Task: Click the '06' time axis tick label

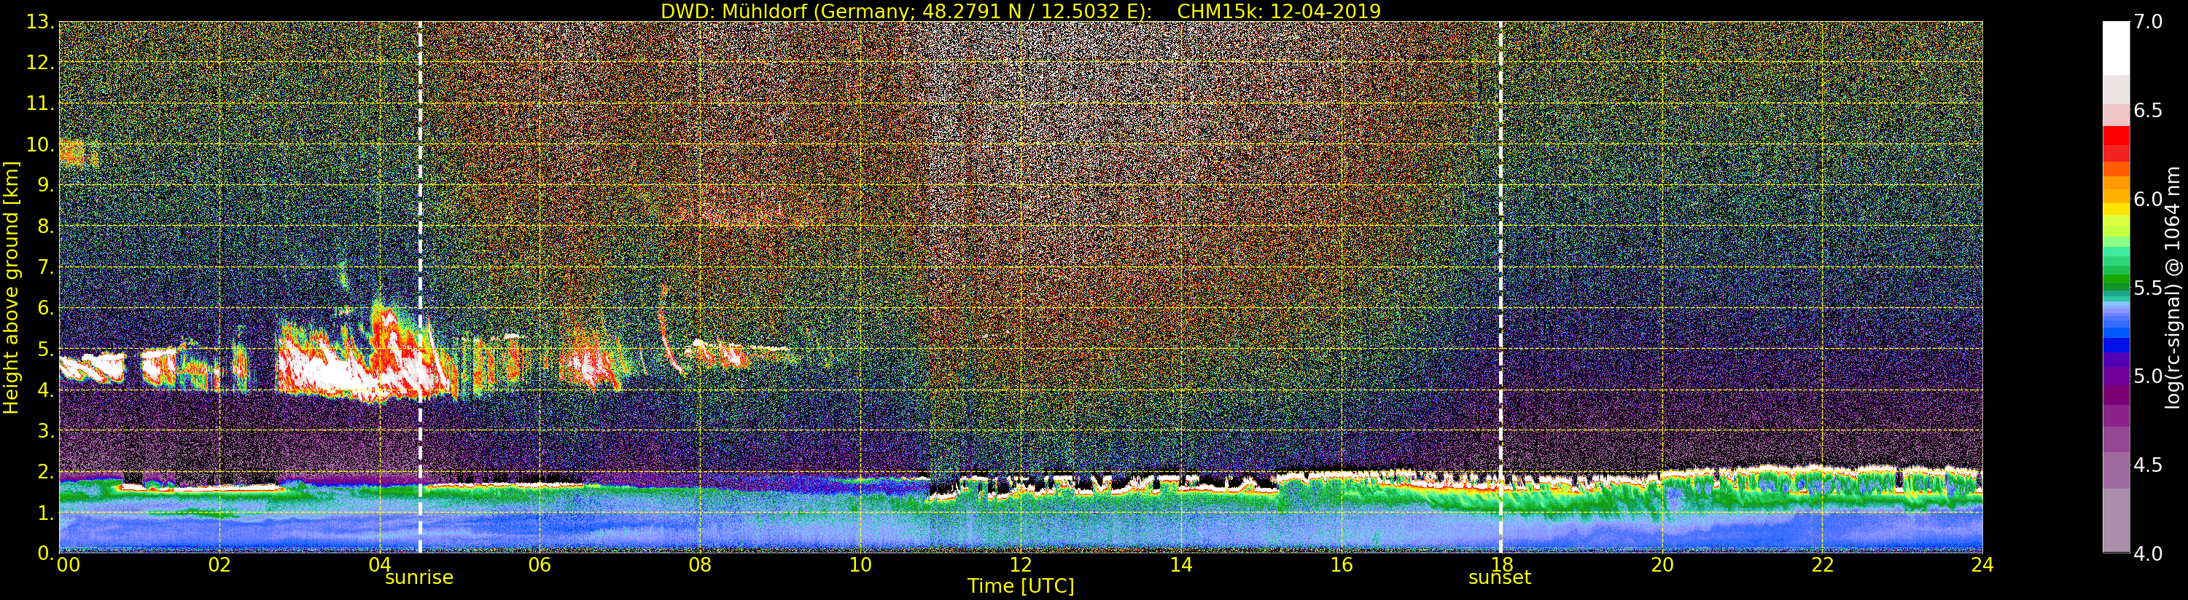Action: 540,565
